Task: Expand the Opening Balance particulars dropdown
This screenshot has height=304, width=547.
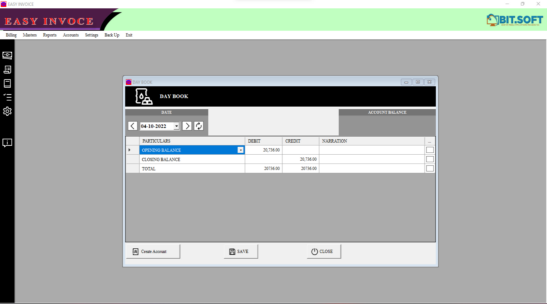Action: 240,150
